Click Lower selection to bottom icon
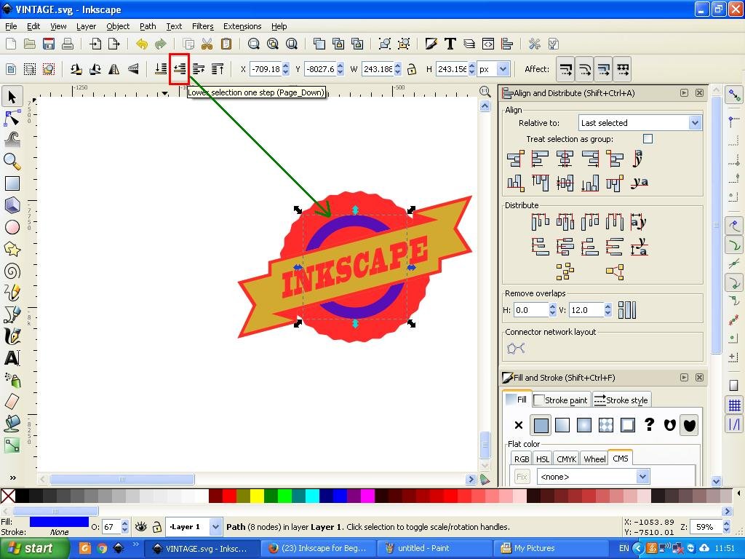Viewport: 745px width, 559px height. 161,69
